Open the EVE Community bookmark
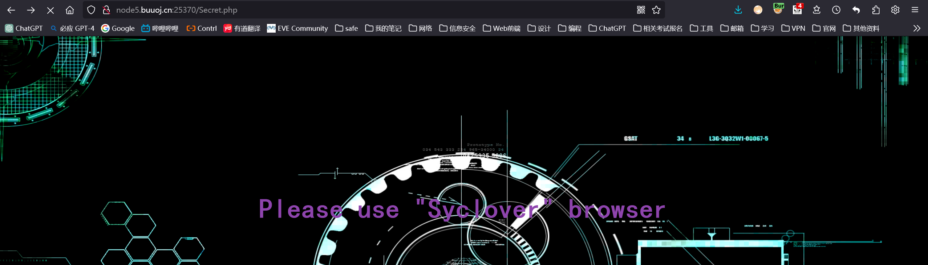Image resolution: width=928 pixels, height=265 pixels. 297,28
